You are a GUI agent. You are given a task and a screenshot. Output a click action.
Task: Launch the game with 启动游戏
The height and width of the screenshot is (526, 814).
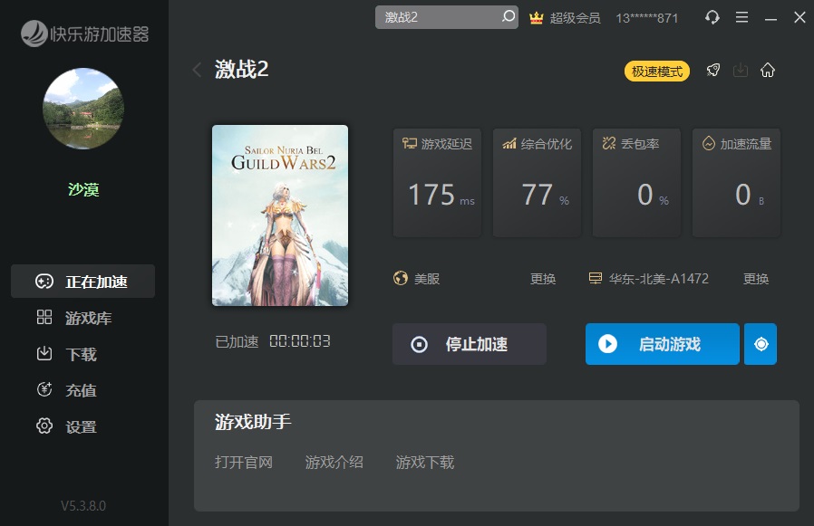tap(662, 344)
